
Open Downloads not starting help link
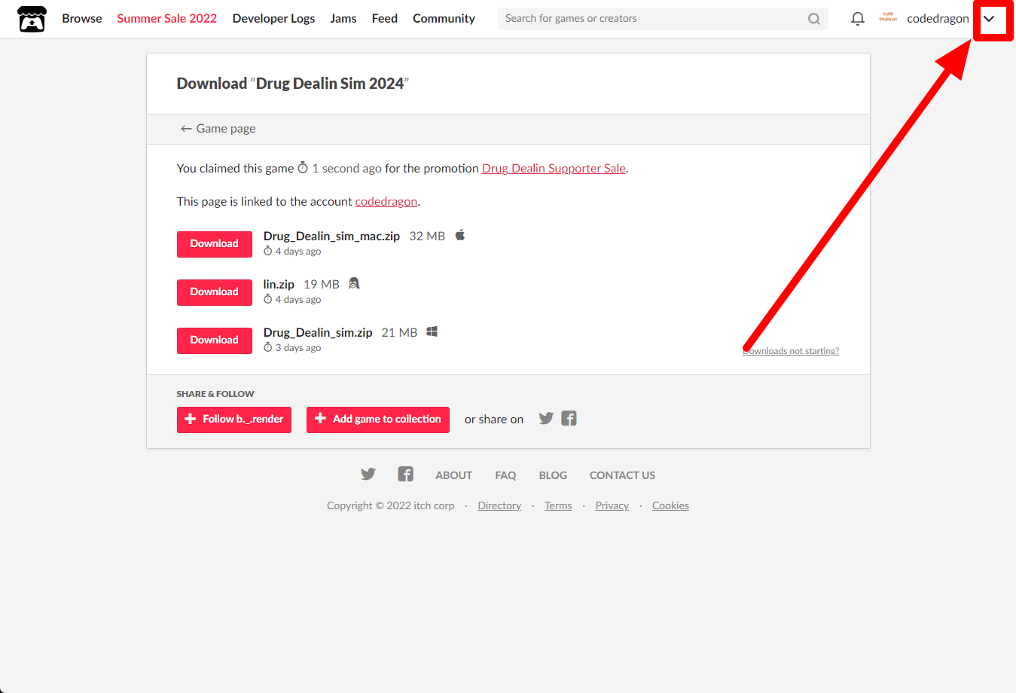(x=791, y=351)
